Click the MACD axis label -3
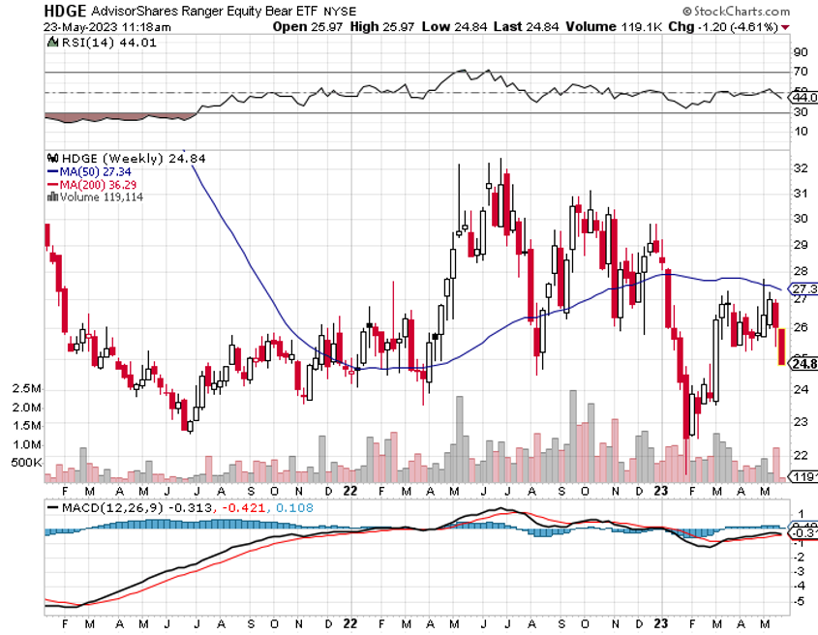Screen dimensions: 818x635 pos(799,572)
